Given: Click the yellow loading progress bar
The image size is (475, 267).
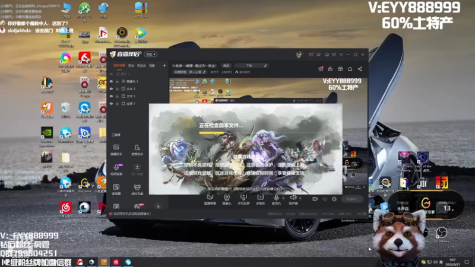Looking at the screenshot, I should (x=211, y=132).
